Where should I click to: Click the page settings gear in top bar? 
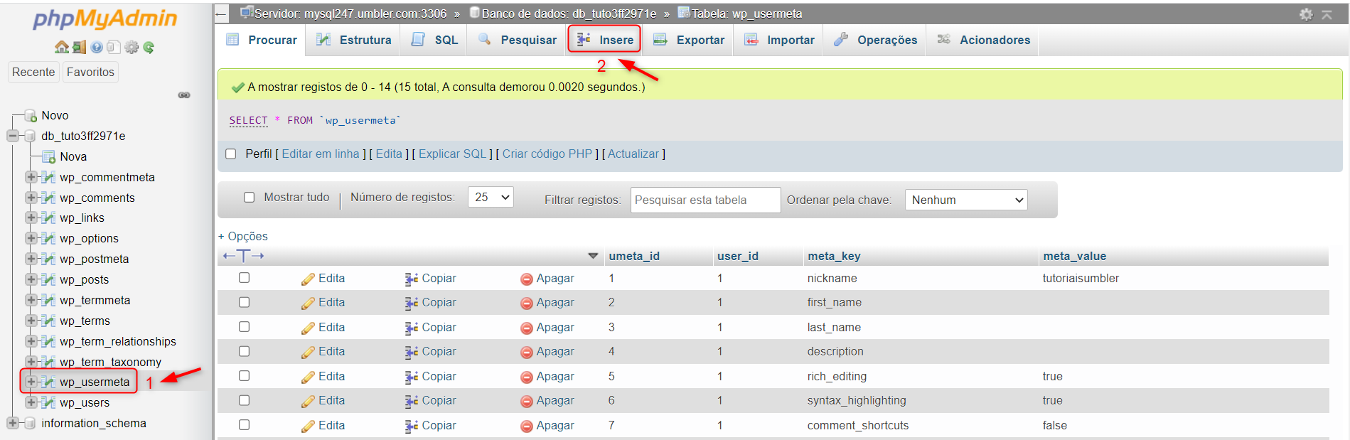[x=1306, y=14]
